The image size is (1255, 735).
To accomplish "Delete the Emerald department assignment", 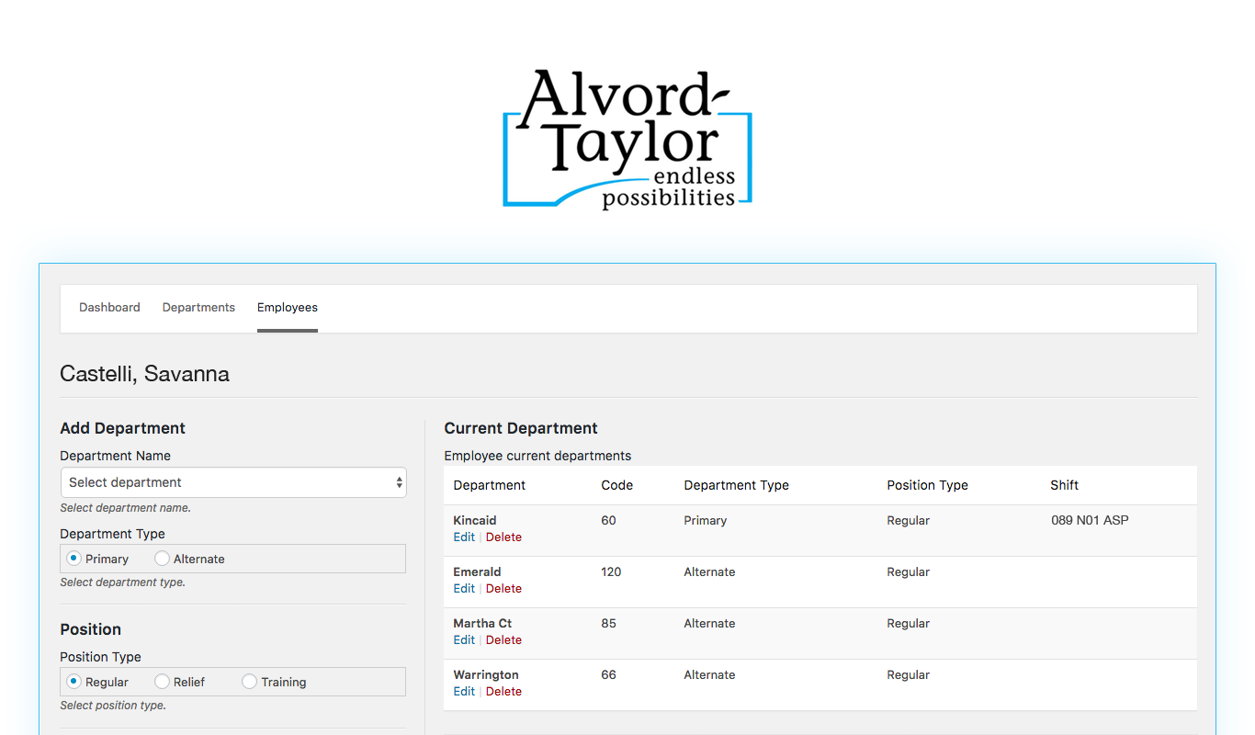I will 503,588.
